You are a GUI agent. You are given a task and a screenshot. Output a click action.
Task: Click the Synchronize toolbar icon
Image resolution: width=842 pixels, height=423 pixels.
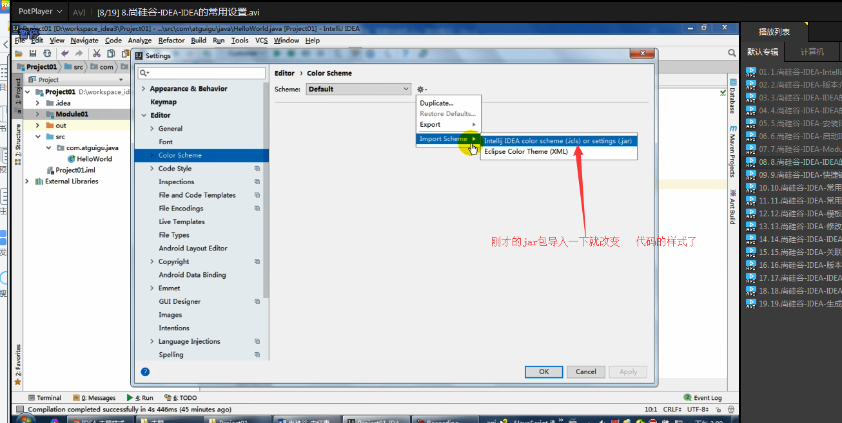point(47,53)
